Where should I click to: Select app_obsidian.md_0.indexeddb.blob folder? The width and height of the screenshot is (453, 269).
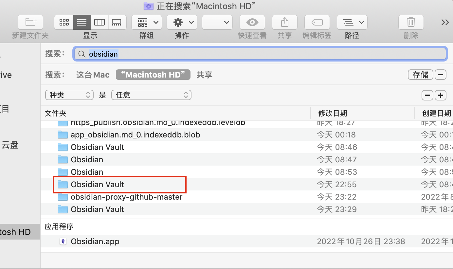247,134
